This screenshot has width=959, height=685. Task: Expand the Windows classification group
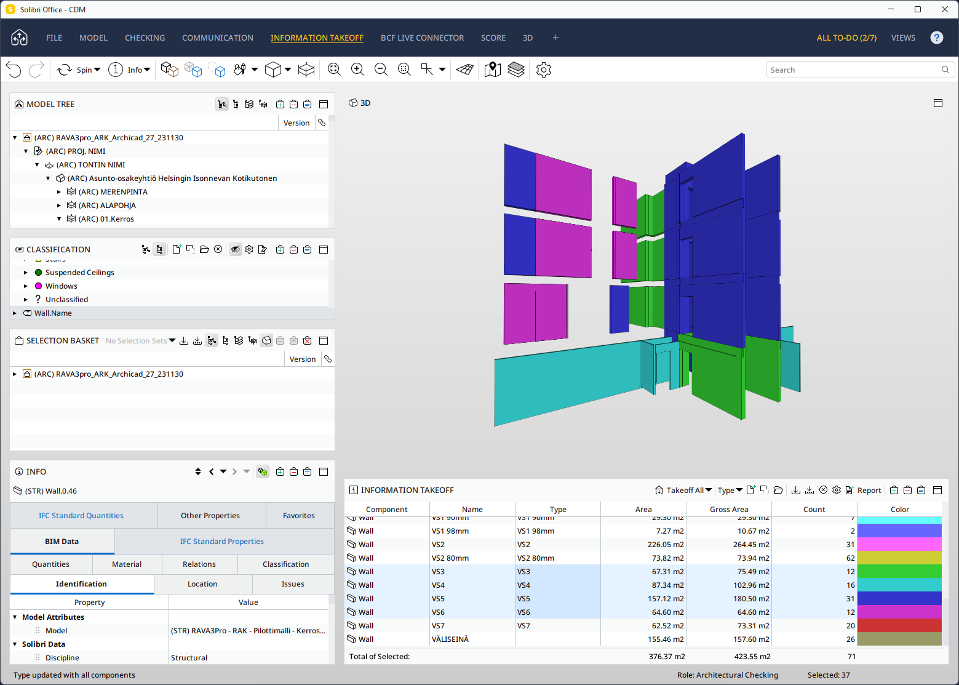point(26,286)
